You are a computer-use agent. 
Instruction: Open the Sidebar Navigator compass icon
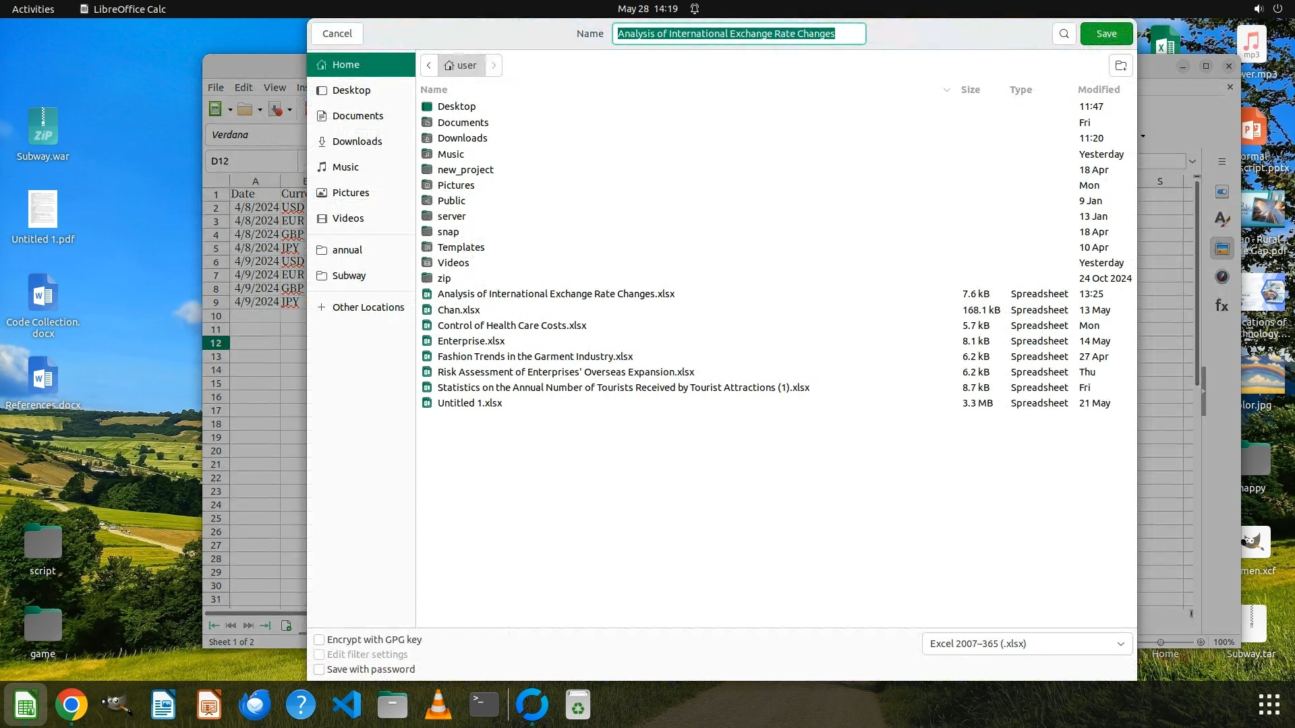[1221, 276]
